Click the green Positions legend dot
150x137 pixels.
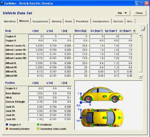(x=38, y=125)
